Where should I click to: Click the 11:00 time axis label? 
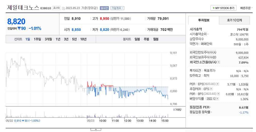tap(115, 121)
